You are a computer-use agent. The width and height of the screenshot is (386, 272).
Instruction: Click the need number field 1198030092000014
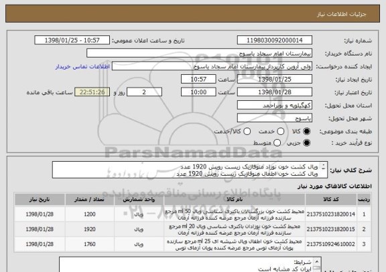[x=275, y=40]
